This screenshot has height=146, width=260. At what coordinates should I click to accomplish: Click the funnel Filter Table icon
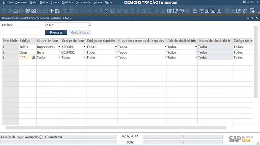click(x=106, y=11)
